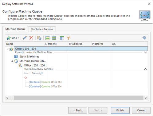The width and height of the screenshot is (153, 116).
Task: Expand the Machines Filter chevron
Action: tap(145, 52)
